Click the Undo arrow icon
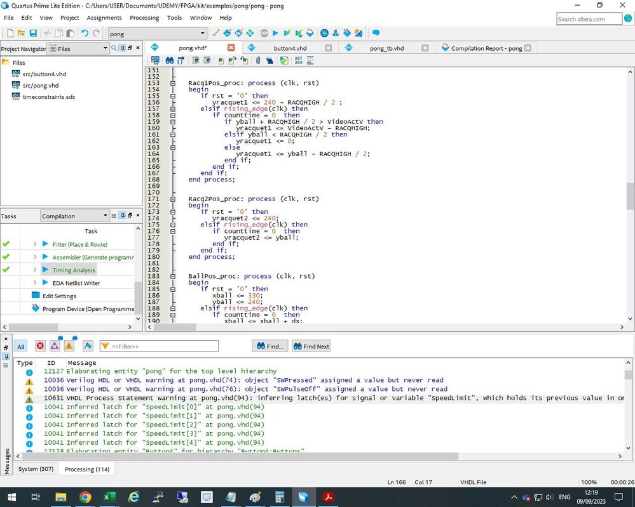The height and width of the screenshot is (507, 635). (85, 33)
